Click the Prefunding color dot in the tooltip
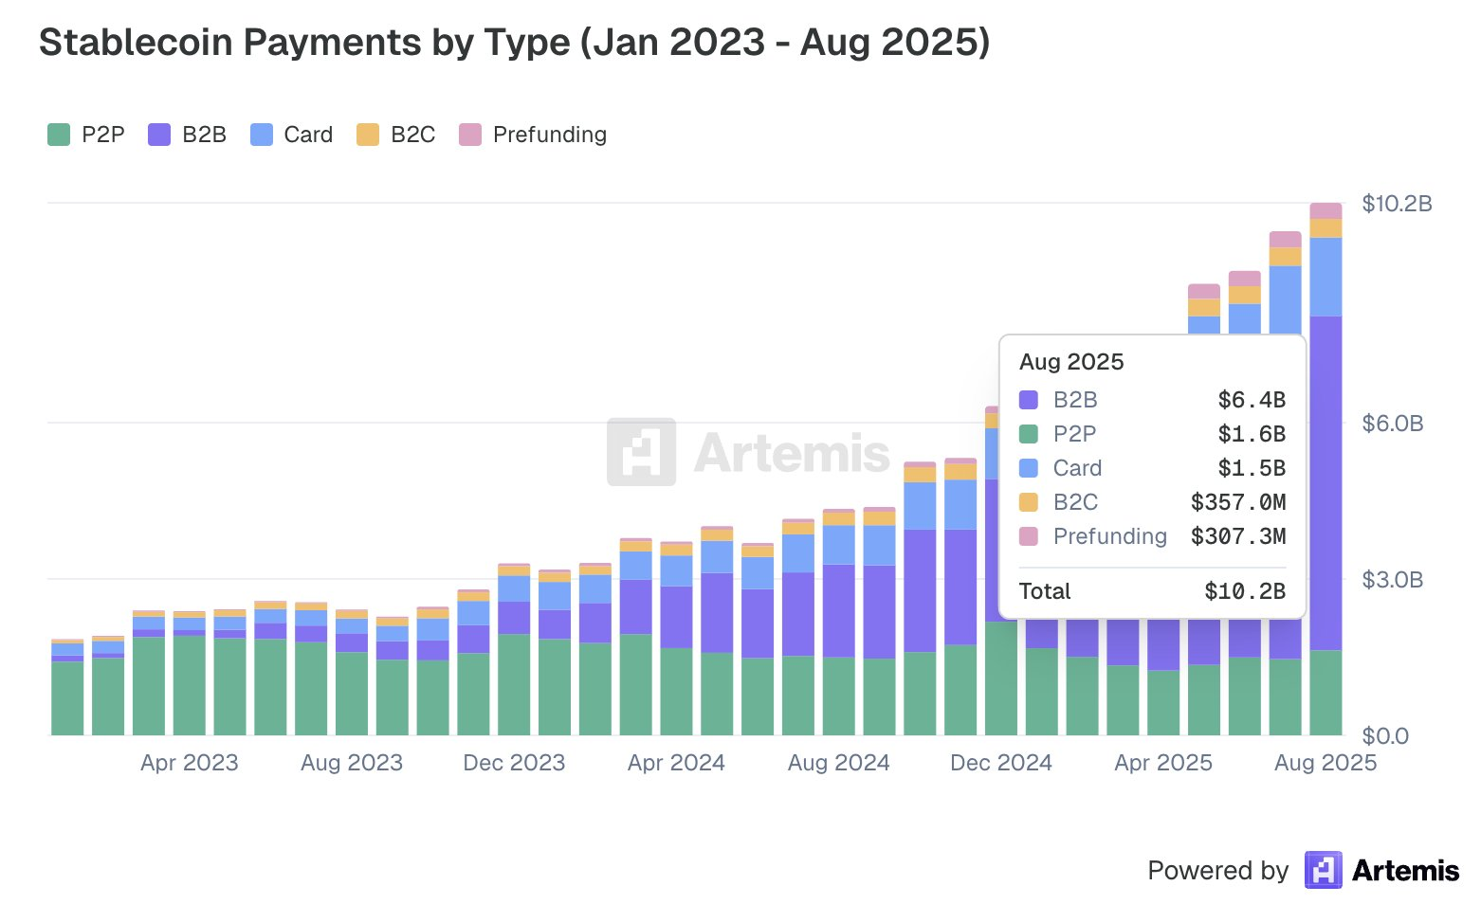 click(x=1031, y=536)
